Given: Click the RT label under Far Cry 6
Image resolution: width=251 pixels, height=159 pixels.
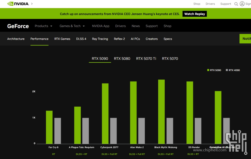Looking at the screenshot, I should (54, 154).
